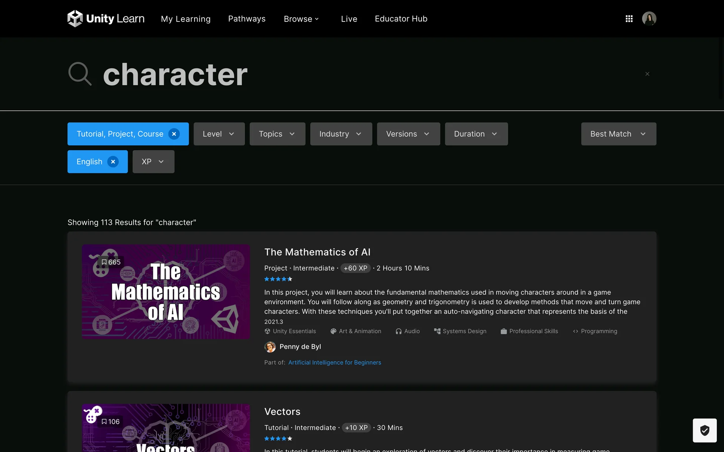
Task: Go to My Learning
Action: point(186,19)
